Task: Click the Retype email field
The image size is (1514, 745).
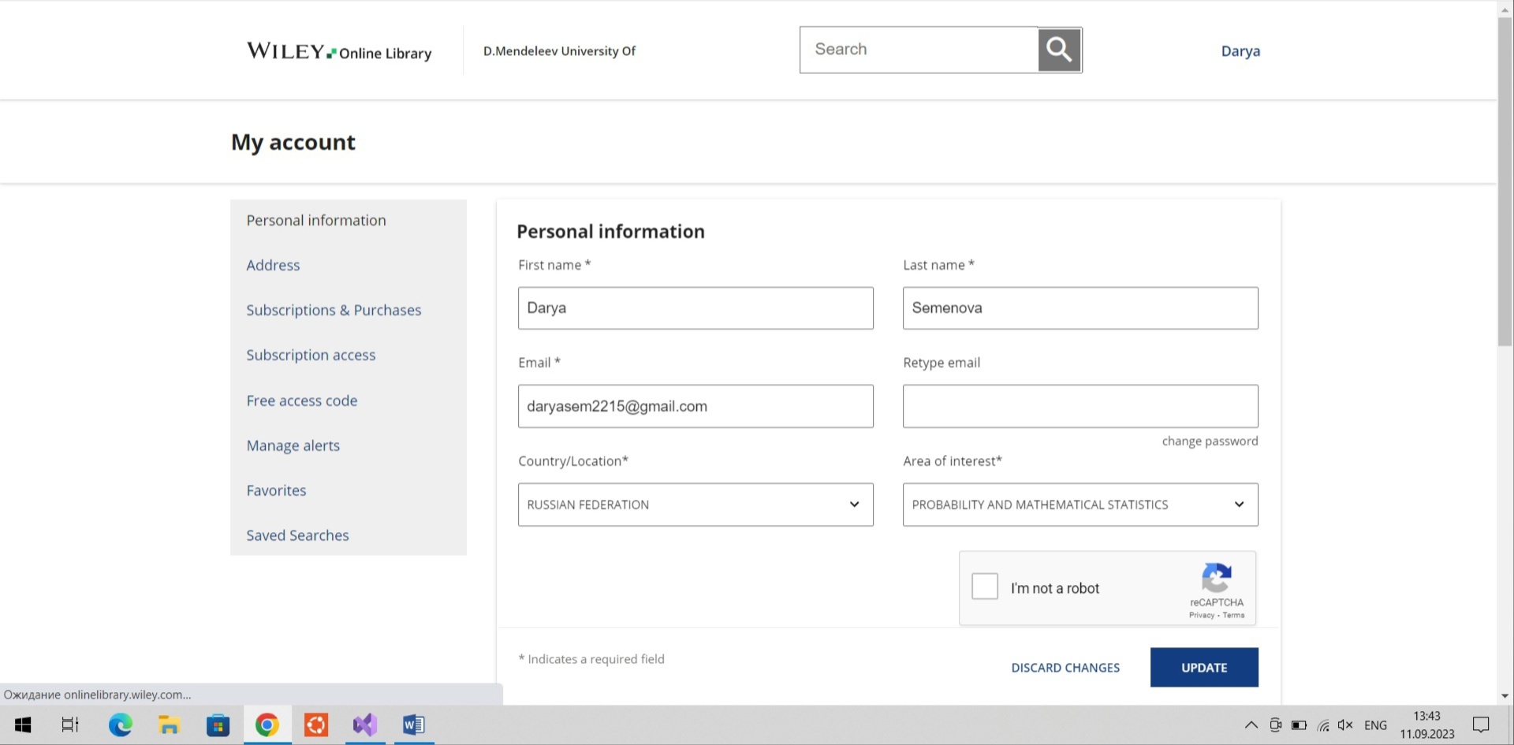Action: click(x=1080, y=407)
